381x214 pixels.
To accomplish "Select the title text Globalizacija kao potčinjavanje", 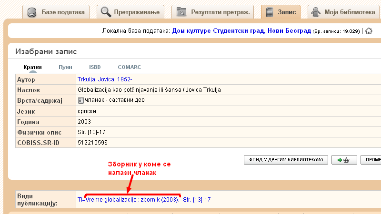I will [x=117, y=90].
